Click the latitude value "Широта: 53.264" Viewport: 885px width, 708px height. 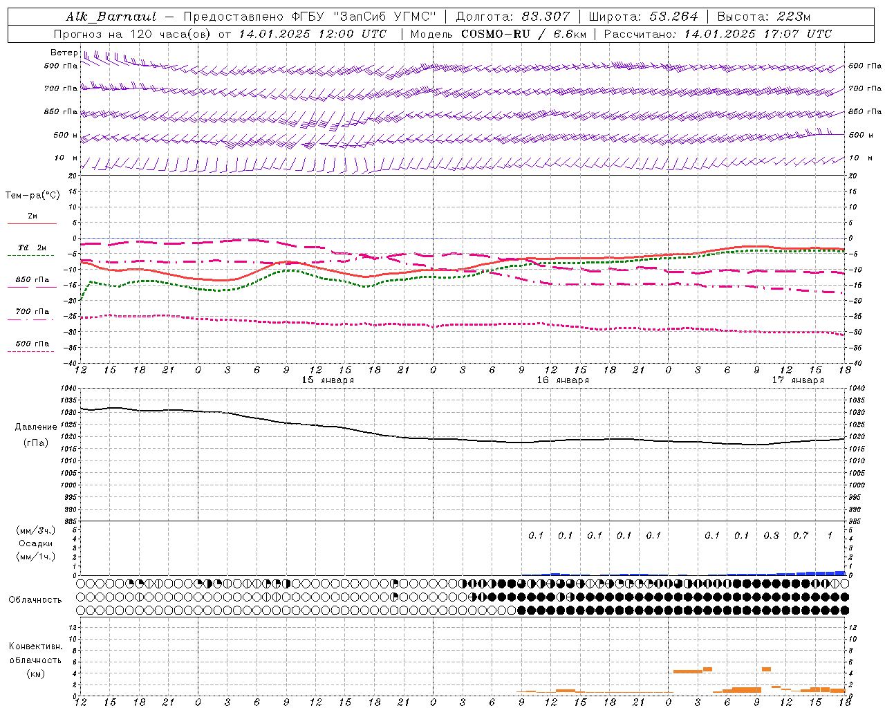(x=644, y=17)
